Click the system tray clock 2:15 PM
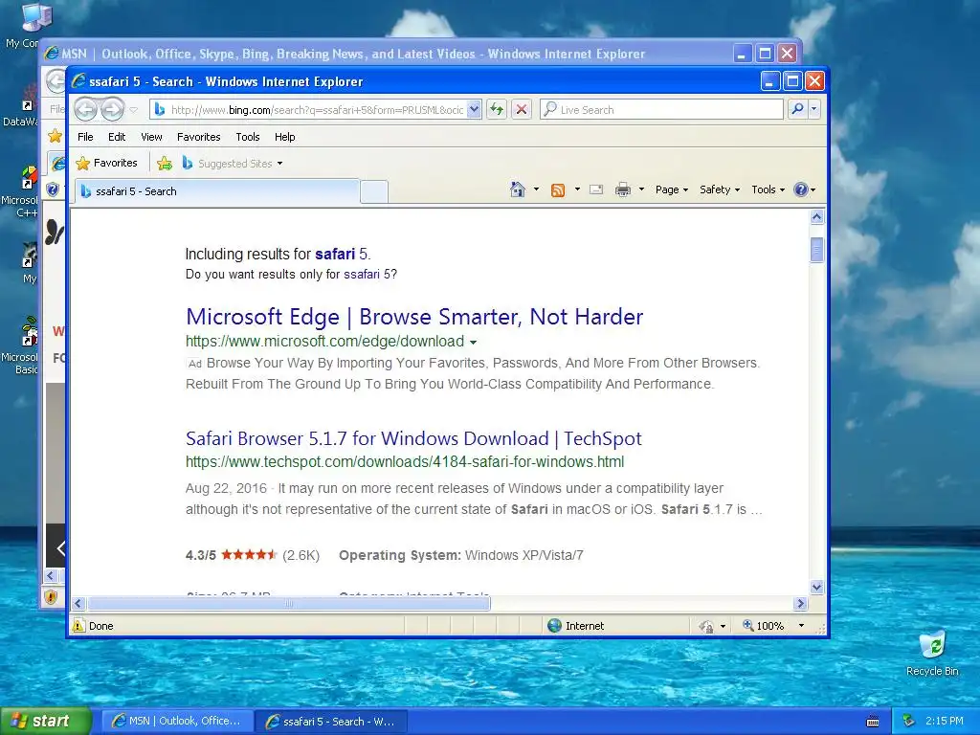The image size is (980, 735). coord(945,721)
